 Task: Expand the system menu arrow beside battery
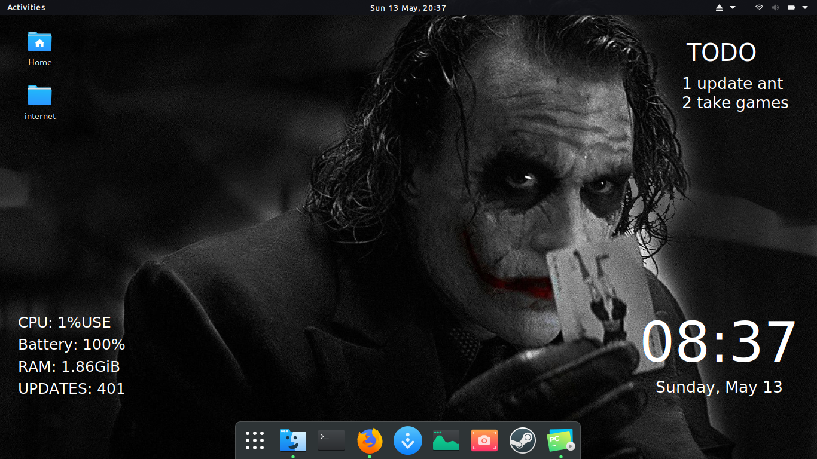(x=806, y=8)
